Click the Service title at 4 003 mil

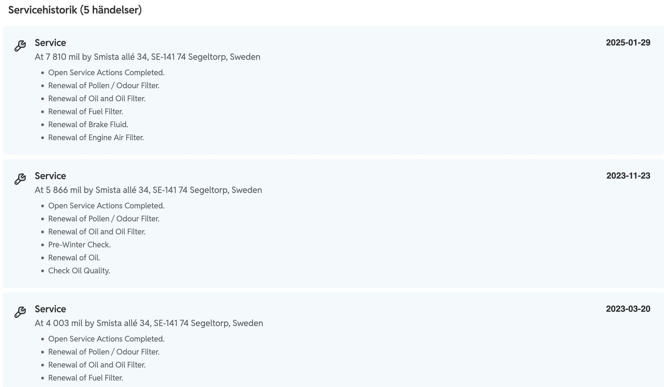click(x=50, y=309)
